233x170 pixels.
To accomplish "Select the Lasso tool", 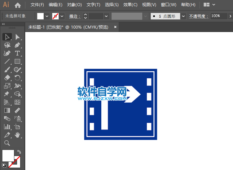I will [7, 45].
